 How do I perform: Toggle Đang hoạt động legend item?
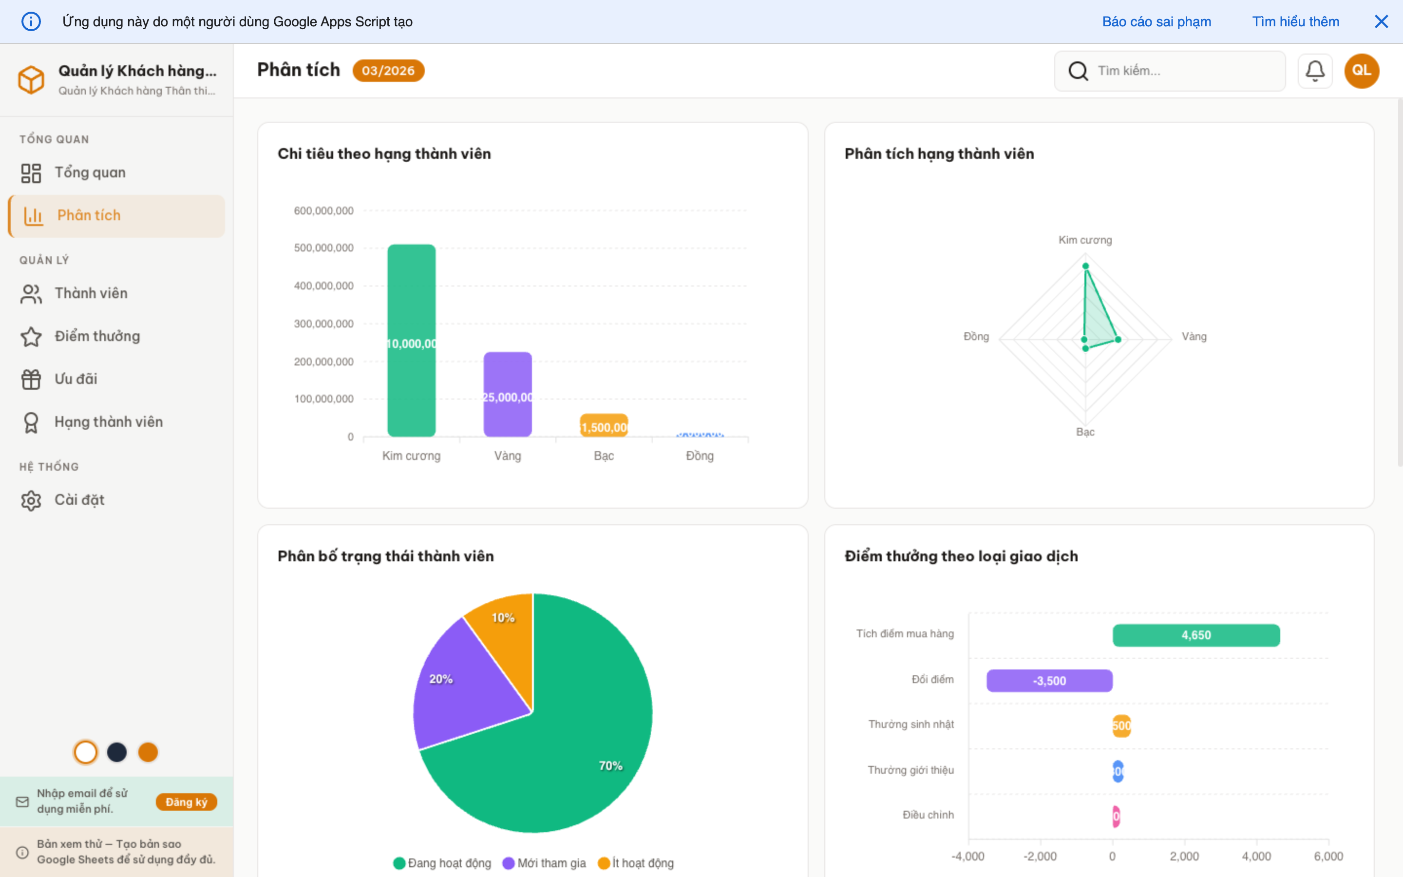(x=442, y=863)
